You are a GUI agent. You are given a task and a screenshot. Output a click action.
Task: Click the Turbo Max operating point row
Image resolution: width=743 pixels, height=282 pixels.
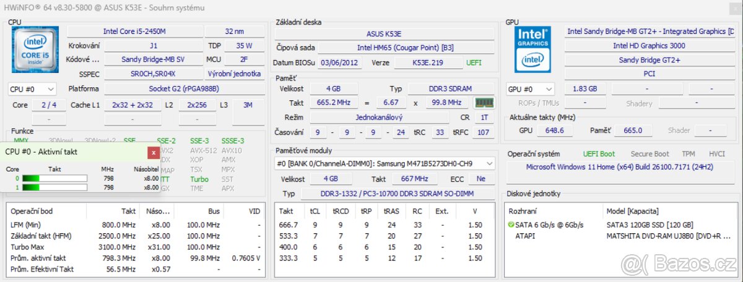pos(136,247)
